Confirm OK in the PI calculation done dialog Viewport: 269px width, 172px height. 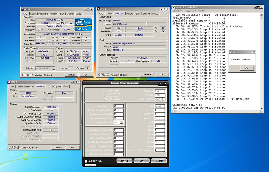pos(247,68)
